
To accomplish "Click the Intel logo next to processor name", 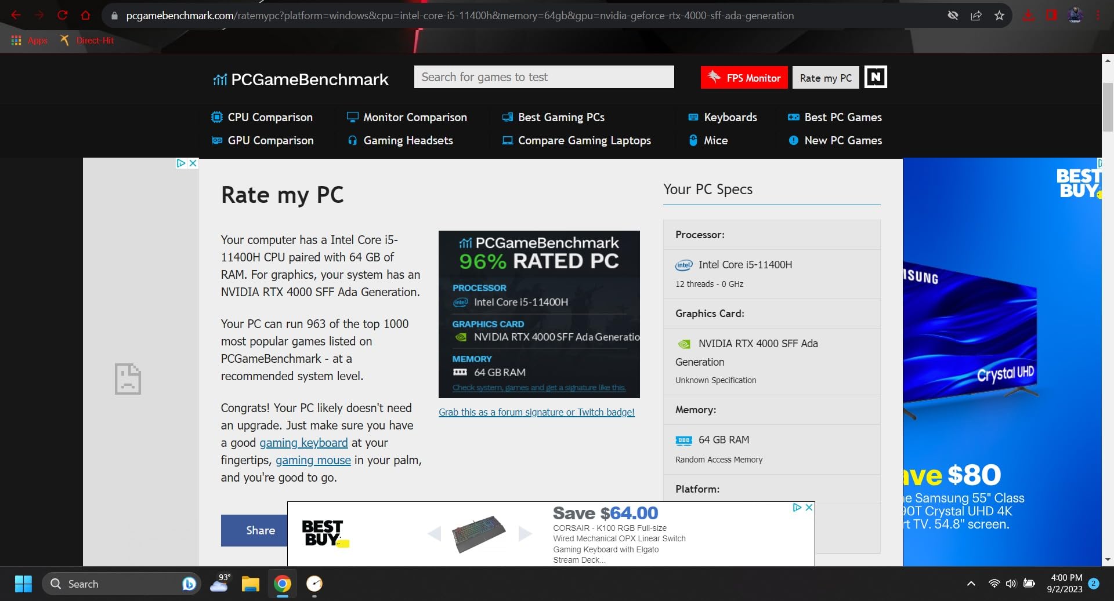I will (684, 265).
